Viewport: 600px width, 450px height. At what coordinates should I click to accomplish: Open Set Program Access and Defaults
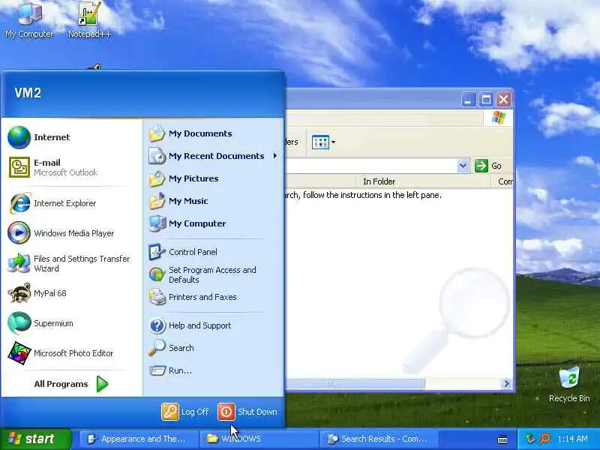pos(213,274)
